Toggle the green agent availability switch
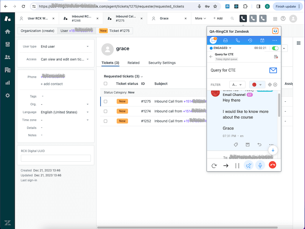 point(275,48)
